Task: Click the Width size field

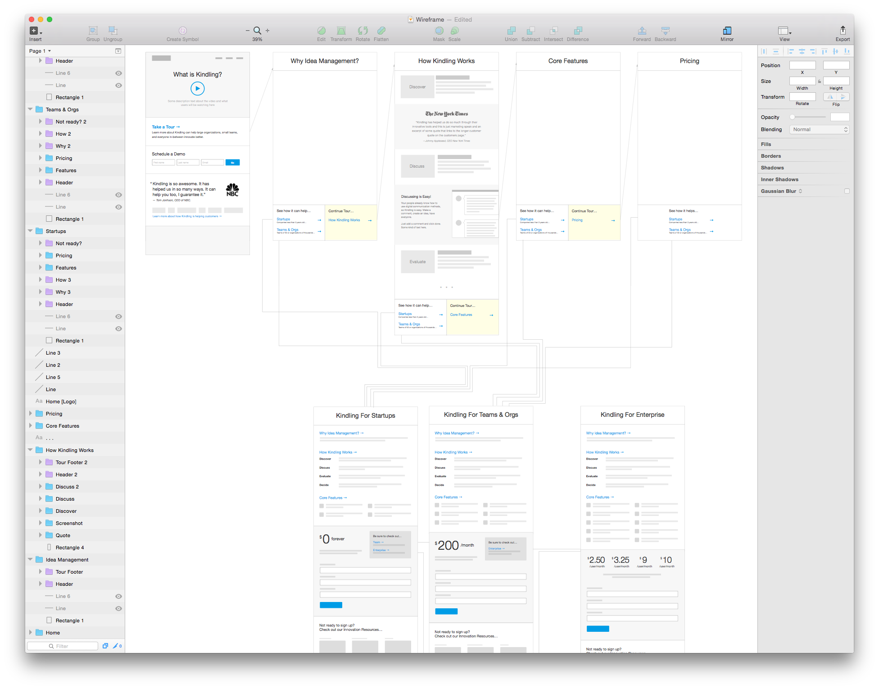Action: 802,81
